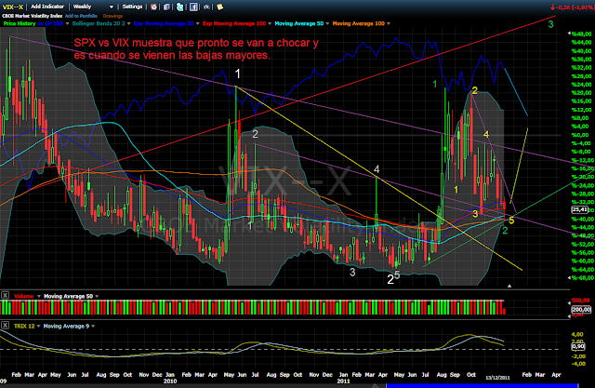Open the lifebuoy help icon in toolbar
The image size is (595, 388).
coord(153,7)
